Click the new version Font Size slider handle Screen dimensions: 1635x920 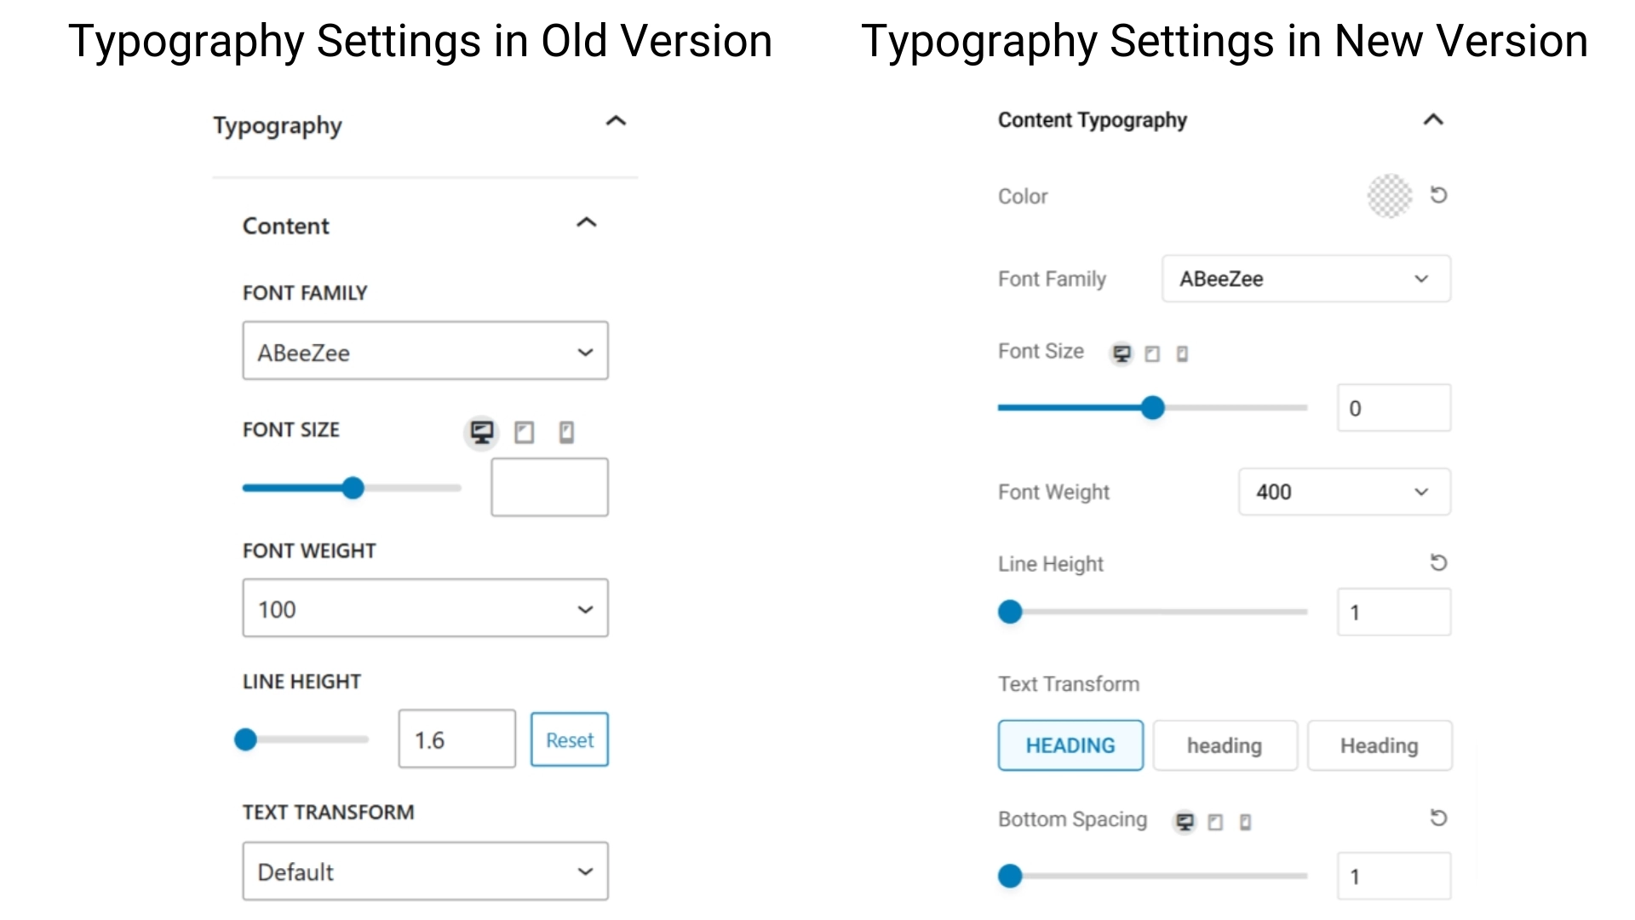point(1152,408)
